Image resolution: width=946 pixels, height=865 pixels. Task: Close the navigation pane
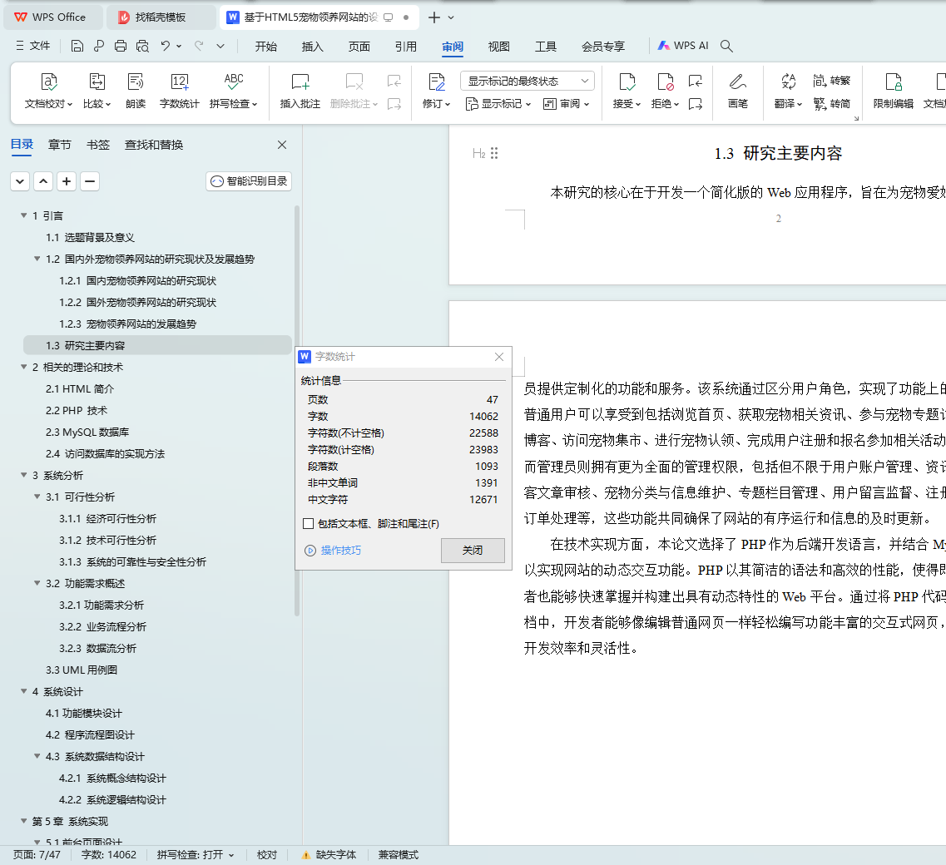pos(282,145)
